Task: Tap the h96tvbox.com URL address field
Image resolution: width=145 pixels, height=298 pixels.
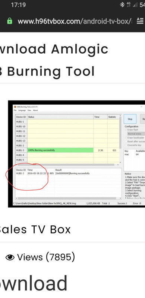Action: (75, 21)
